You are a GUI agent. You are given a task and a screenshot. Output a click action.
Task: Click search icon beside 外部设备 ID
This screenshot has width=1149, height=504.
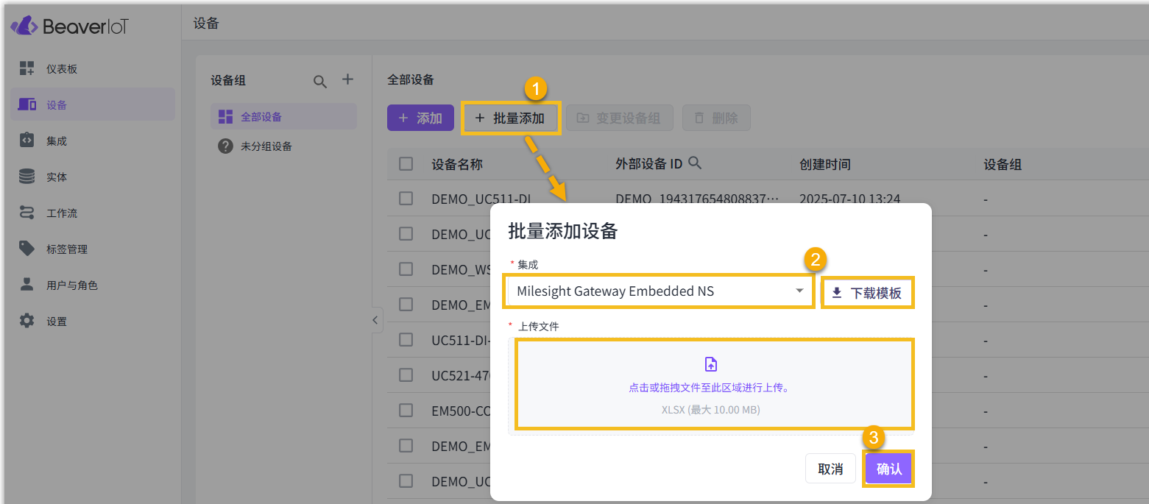pos(694,163)
